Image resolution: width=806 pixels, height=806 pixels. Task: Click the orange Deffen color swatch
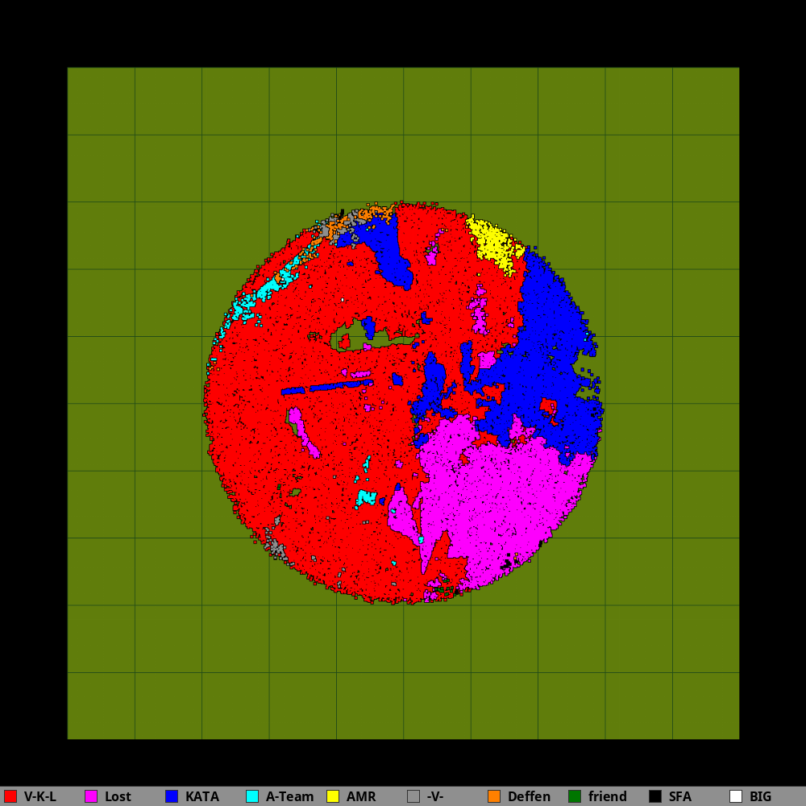(x=494, y=796)
